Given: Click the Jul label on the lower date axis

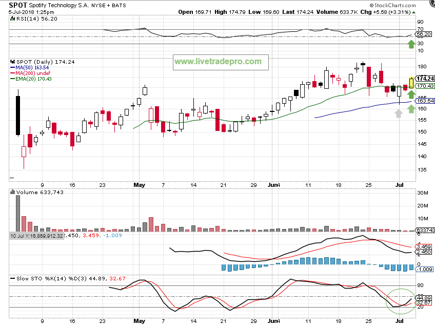Looking at the screenshot, I should [399, 321].
